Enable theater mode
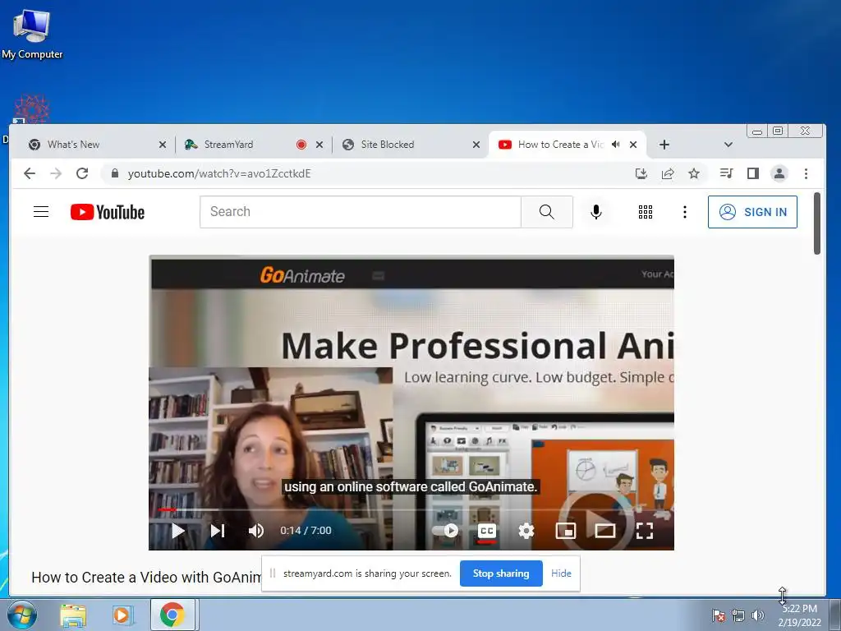This screenshot has height=631, width=841. coord(605,531)
